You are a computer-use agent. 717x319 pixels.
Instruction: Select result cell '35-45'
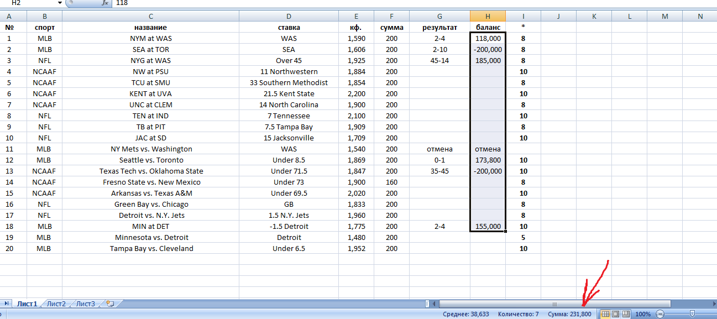pos(439,171)
